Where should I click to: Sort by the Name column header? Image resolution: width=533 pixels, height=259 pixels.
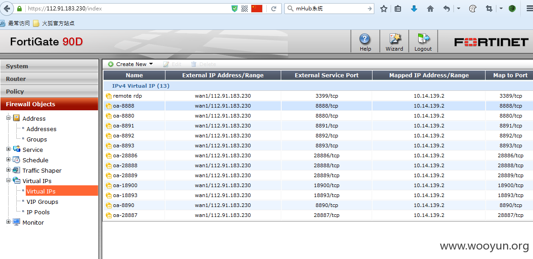click(134, 75)
